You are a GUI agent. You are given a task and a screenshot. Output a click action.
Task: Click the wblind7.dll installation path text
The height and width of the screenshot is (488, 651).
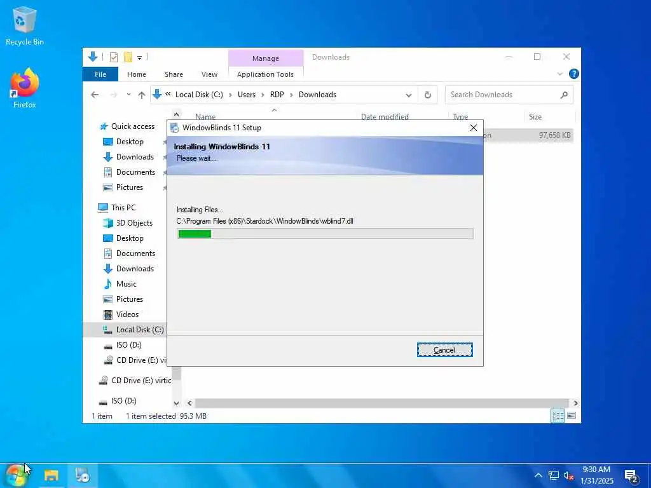tap(265, 221)
